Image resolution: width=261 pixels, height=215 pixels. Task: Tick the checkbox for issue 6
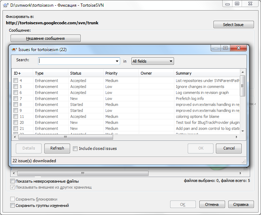coord(15,93)
